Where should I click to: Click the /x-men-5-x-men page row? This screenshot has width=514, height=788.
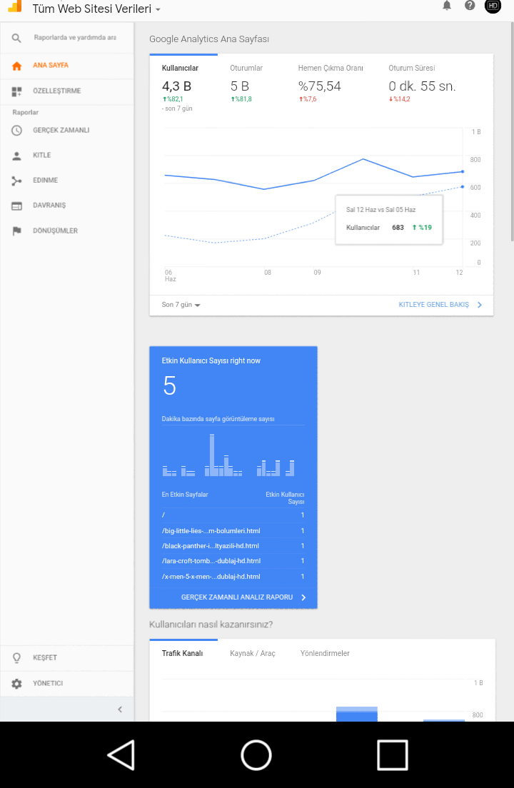tap(233, 577)
